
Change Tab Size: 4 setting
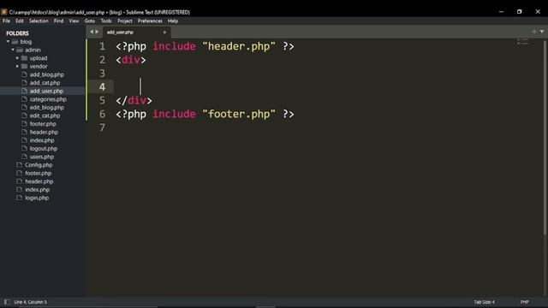pos(485,302)
